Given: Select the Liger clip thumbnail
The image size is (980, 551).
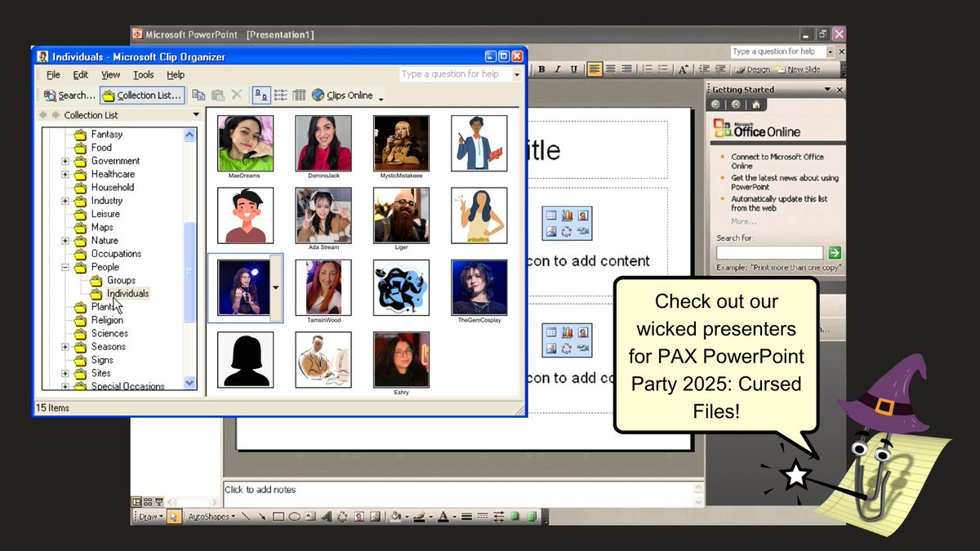Looking at the screenshot, I should [401, 216].
